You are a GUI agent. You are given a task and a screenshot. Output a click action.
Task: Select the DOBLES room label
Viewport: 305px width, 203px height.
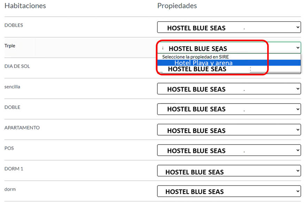pyautogui.click(x=14, y=25)
